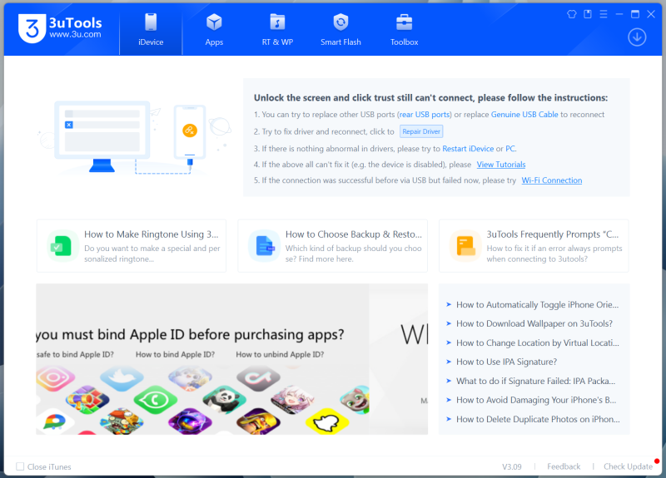Click the orange prompts article icon
Viewport: 666px width, 478px height.
[465, 246]
